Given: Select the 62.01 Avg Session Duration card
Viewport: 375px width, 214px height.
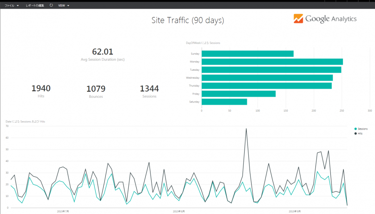Looking at the screenshot, I should tap(102, 54).
